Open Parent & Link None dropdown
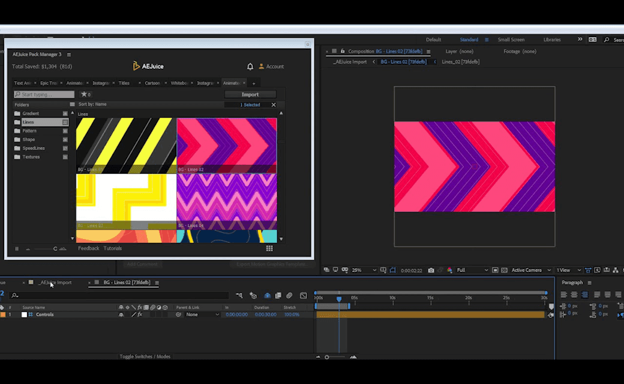 point(203,315)
